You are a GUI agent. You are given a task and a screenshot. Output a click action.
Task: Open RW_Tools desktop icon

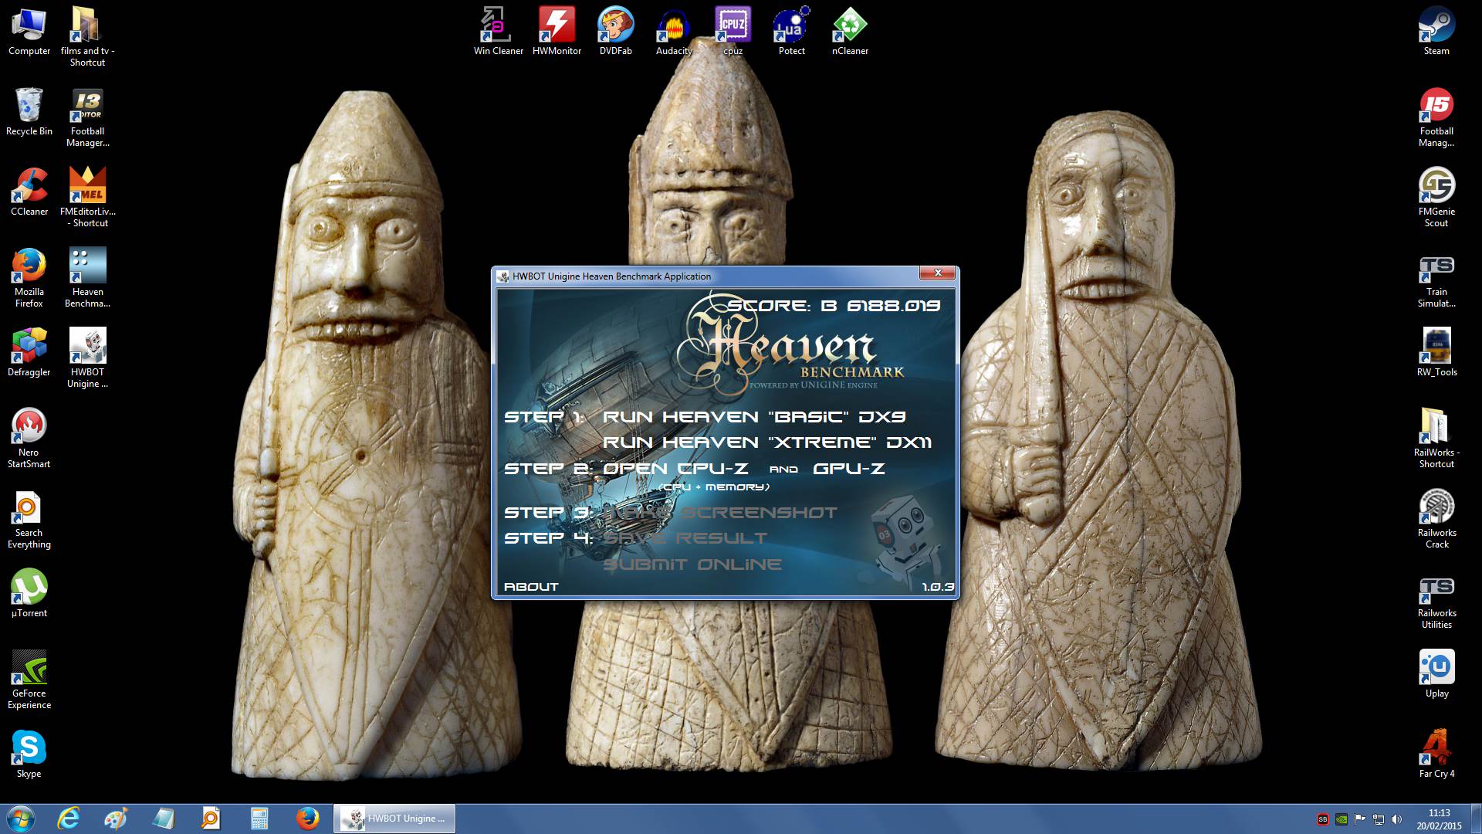(1436, 352)
